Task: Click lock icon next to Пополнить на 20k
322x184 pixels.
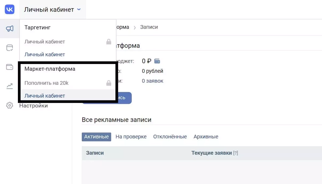Action: (x=108, y=83)
